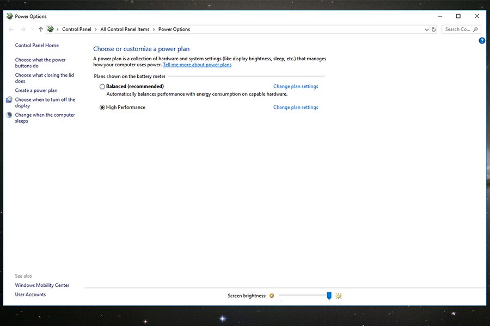
Task: Click the Power Options title bar icon
Action: tap(10, 16)
